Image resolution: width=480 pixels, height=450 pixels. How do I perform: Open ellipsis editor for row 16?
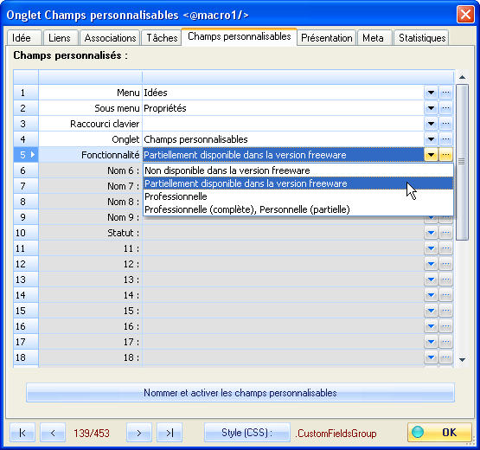pos(445,326)
